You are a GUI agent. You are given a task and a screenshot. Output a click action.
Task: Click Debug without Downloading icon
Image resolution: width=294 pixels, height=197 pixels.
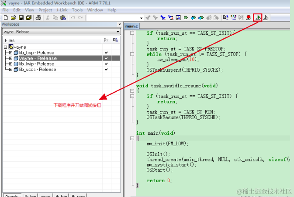(266, 18)
